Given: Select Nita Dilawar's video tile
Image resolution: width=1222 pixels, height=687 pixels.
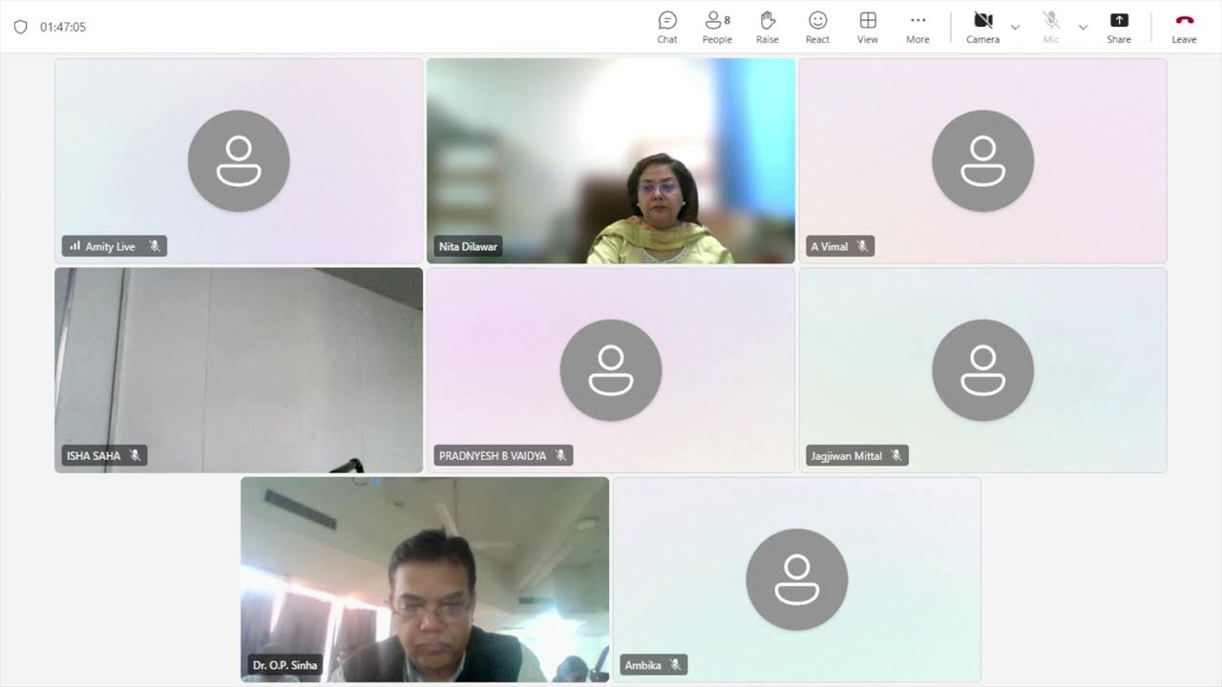Looking at the screenshot, I should click(x=611, y=160).
